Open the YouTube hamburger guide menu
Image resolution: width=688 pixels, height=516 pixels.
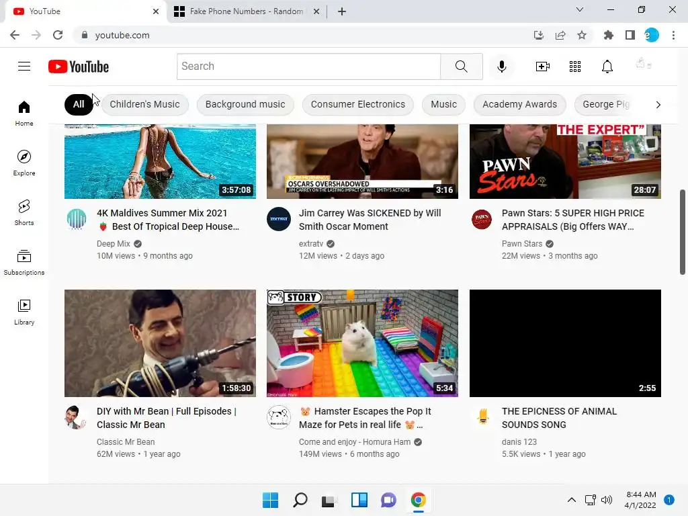click(24, 67)
